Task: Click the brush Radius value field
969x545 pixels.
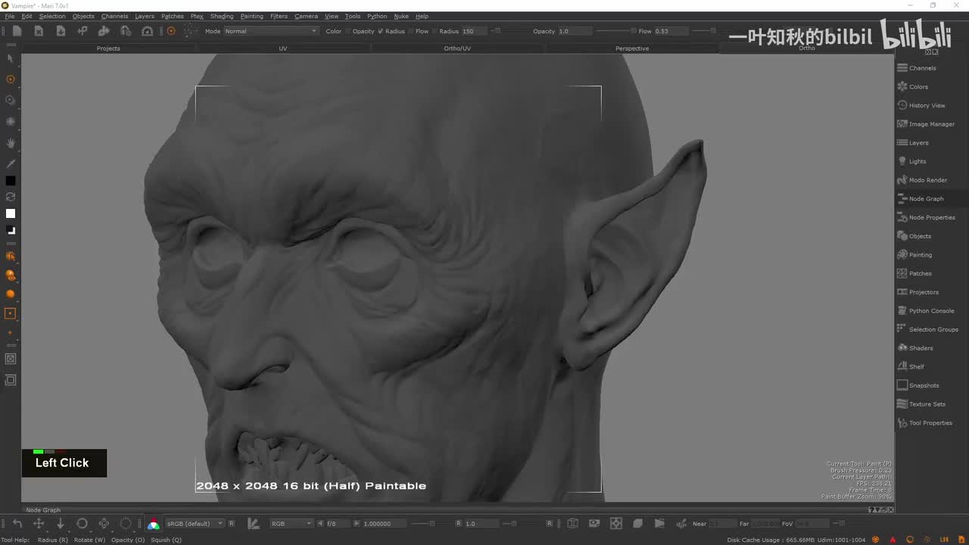Action: [475, 31]
